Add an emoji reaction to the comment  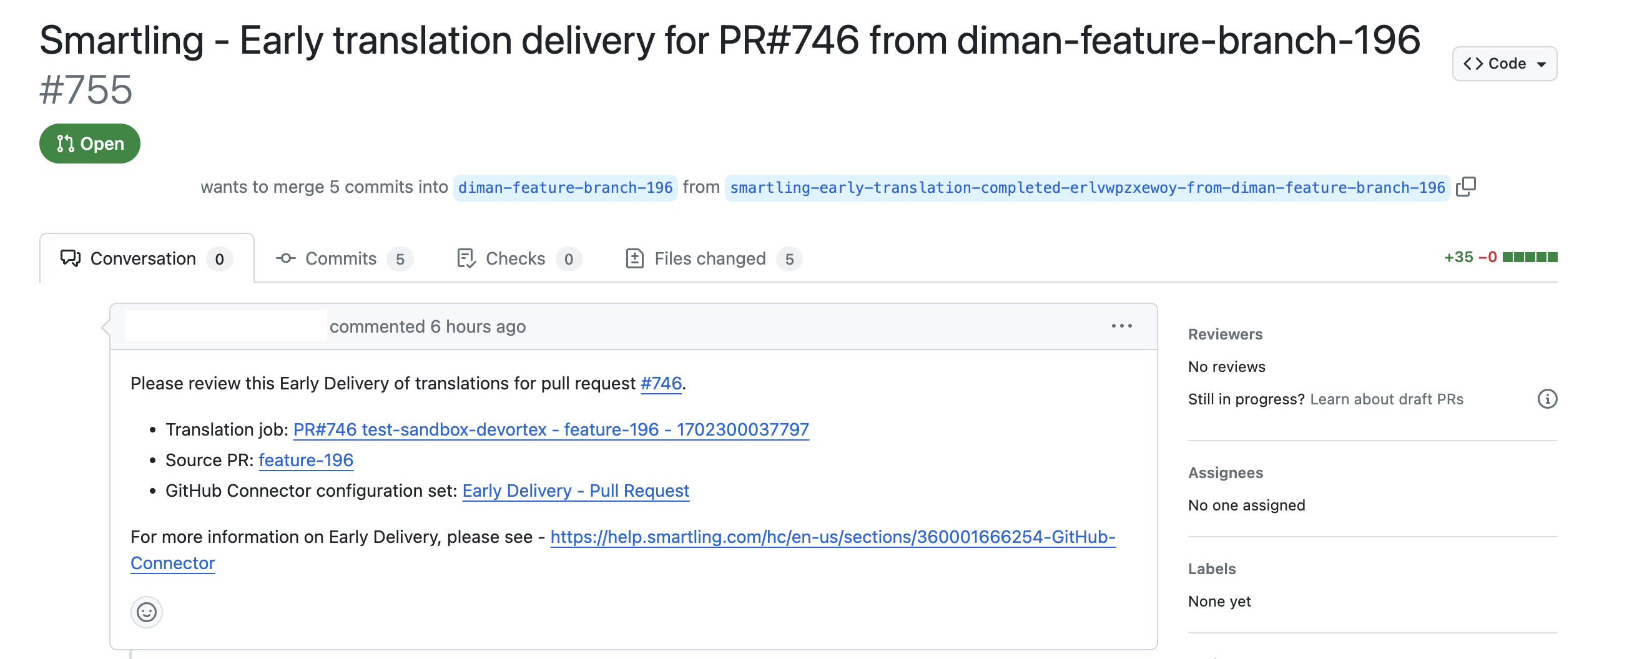[146, 612]
